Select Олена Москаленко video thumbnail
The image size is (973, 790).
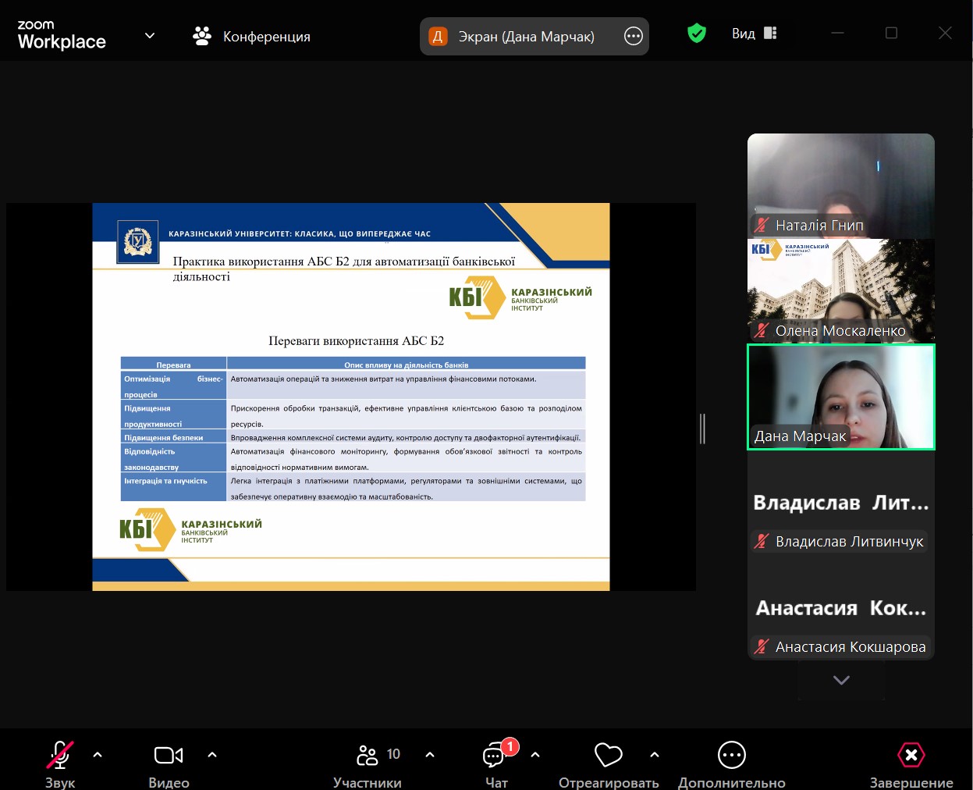point(841,291)
